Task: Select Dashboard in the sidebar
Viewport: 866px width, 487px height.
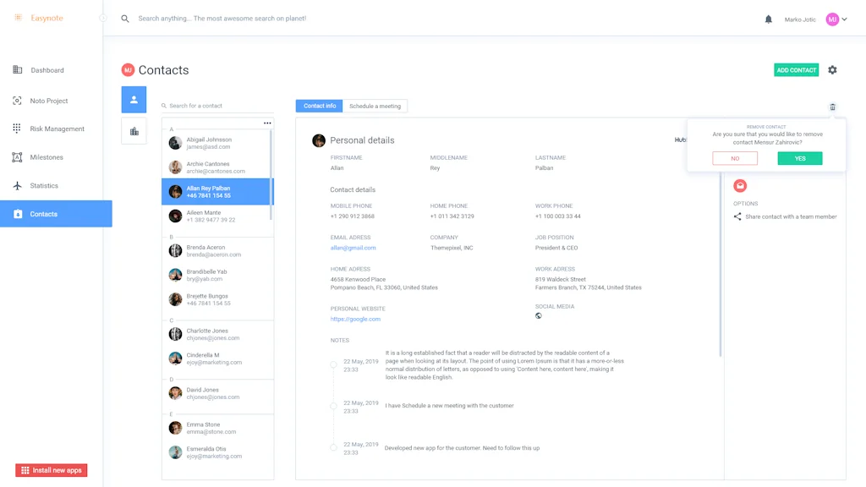Action: coord(47,70)
